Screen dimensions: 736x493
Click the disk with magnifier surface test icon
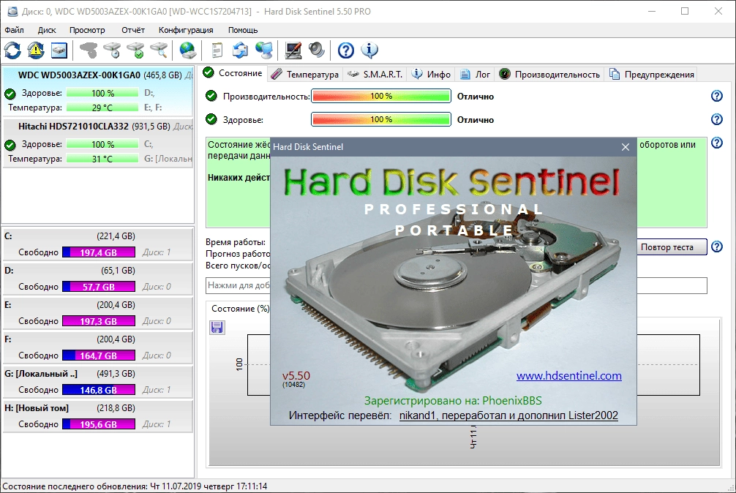159,50
